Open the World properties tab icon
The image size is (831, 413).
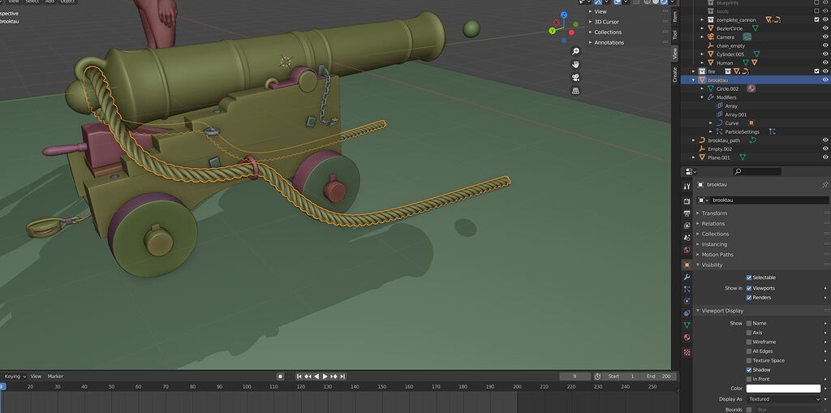point(687,250)
